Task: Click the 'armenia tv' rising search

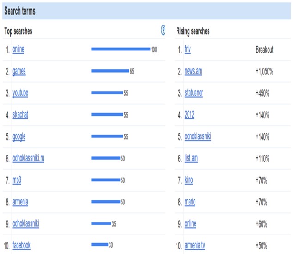Action: (x=195, y=245)
